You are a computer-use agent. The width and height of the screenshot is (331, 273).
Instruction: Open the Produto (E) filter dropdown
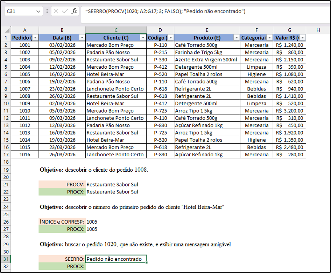pos(237,37)
